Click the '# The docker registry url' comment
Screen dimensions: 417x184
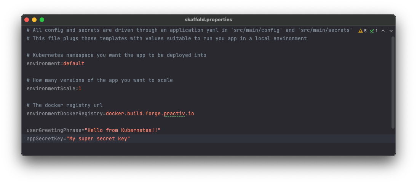point(65,105)
